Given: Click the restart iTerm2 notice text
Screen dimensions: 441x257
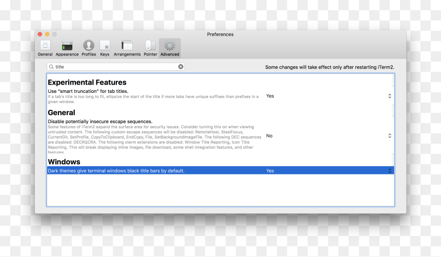Looking at the screenshot, I should [330, 67].
